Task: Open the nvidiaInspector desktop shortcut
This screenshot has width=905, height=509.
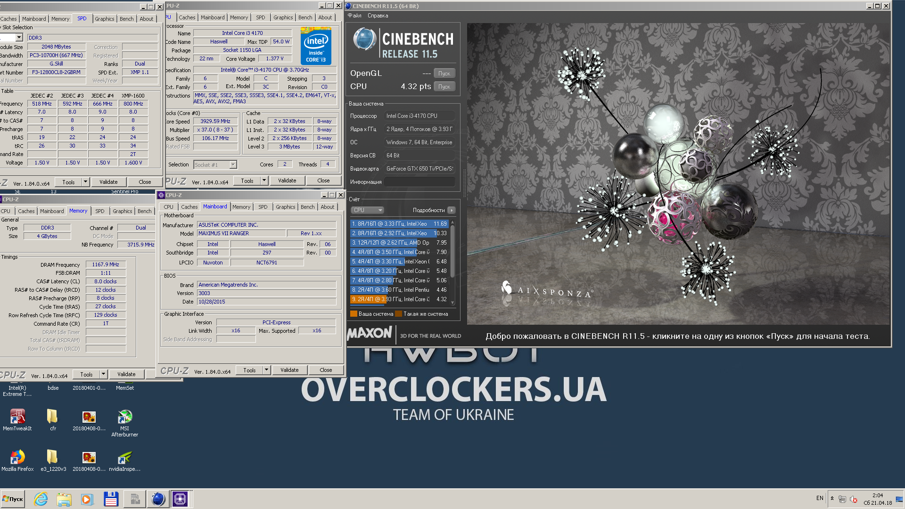Action: pyautogui.click(x=124, y=460)
